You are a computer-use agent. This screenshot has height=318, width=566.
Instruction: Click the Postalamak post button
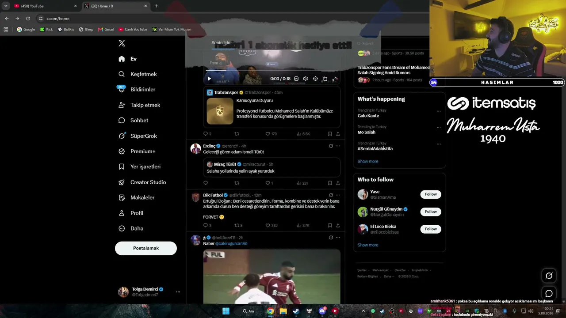[146, 248]
